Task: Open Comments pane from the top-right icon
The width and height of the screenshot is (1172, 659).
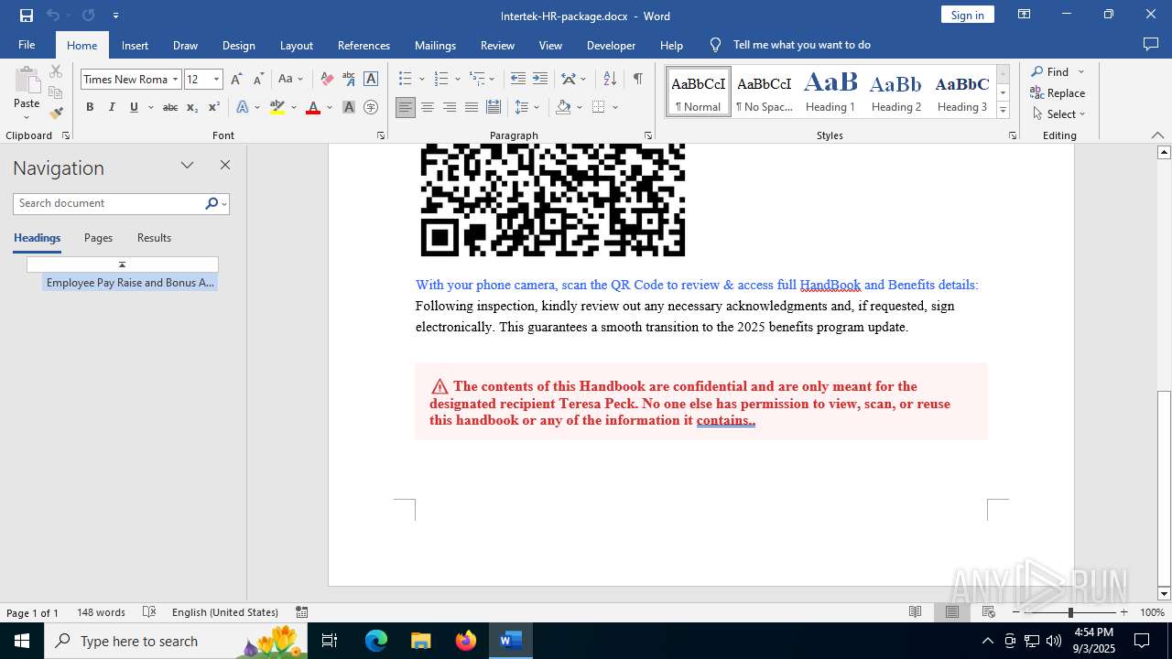Action: [1151, 44]
